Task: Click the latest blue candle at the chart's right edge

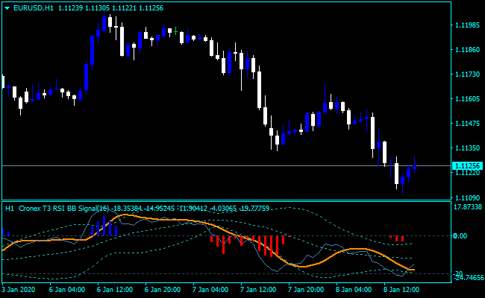Action: (x=414, y=167)
